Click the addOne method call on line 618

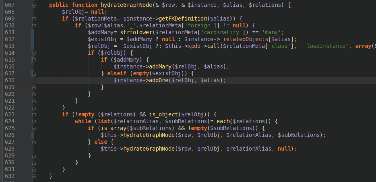pyautogui.click(x=159, y=80)
